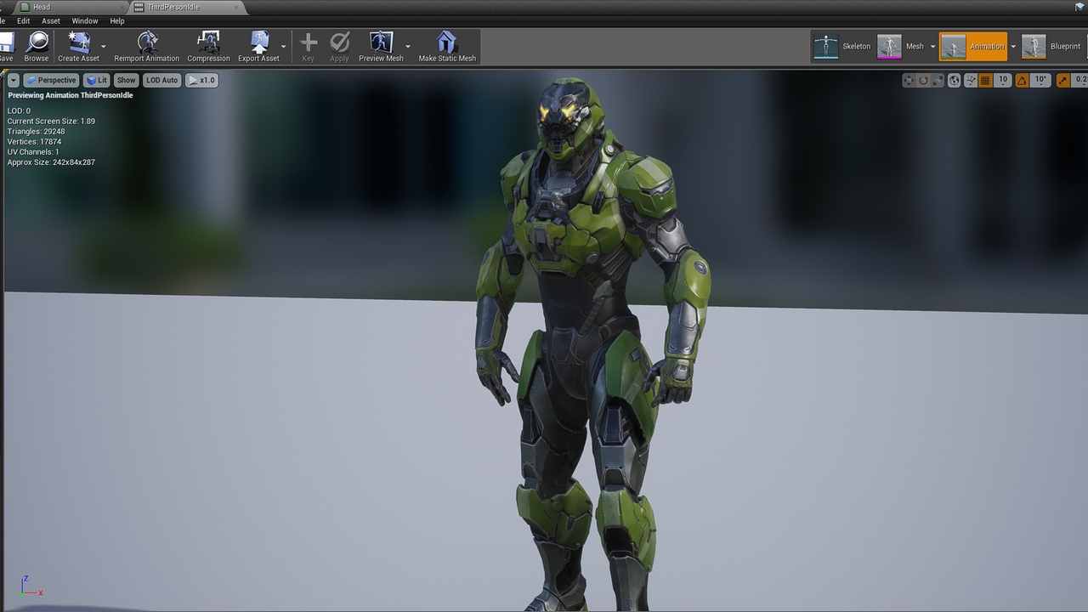Open the Lit view mode menu
Viewport: 1088px width, 612px height.
pyautogui.click(x=97, y=80)
